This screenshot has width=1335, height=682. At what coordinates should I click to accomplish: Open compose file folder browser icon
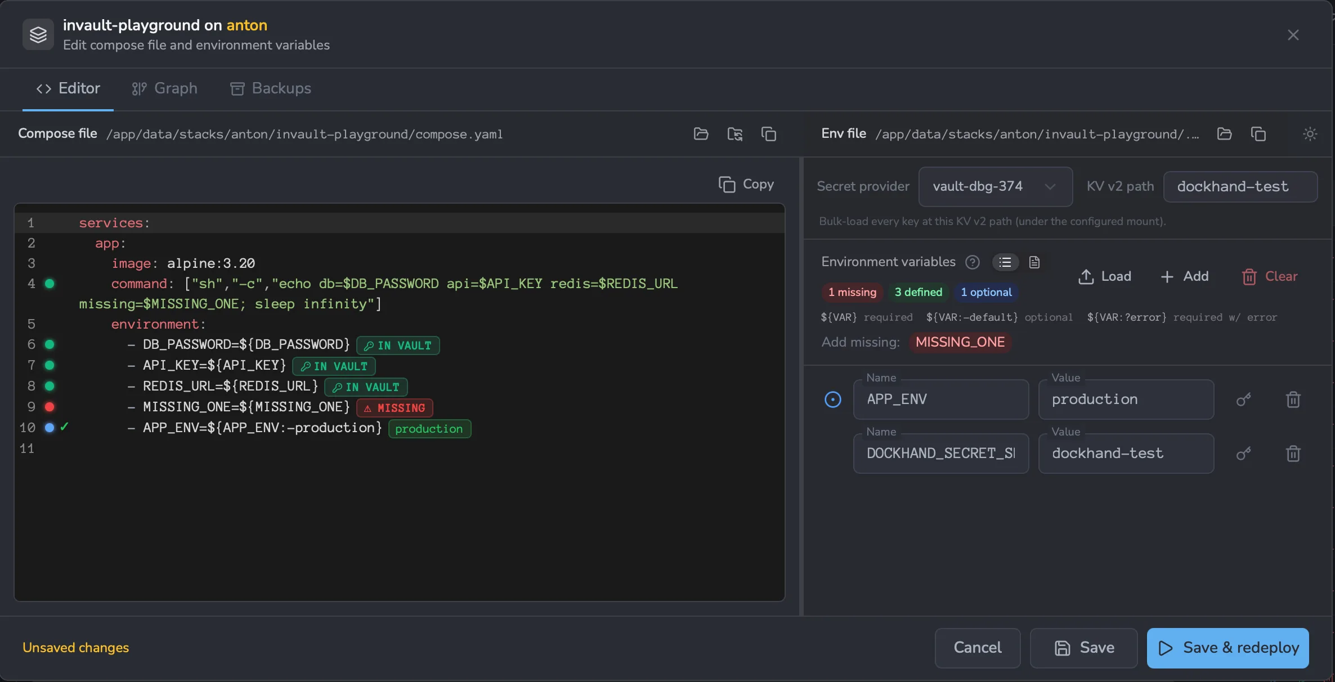point(701,134)
